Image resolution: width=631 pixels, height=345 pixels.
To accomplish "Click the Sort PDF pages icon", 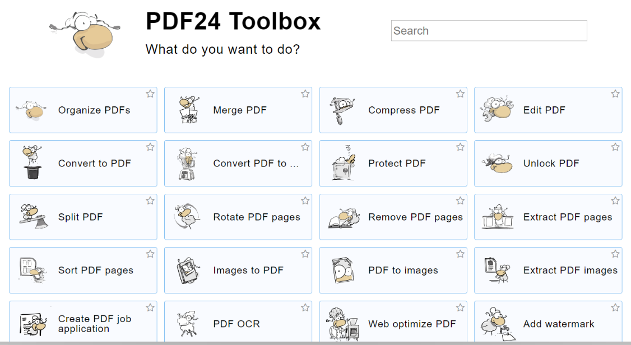I will pos(32,270).
